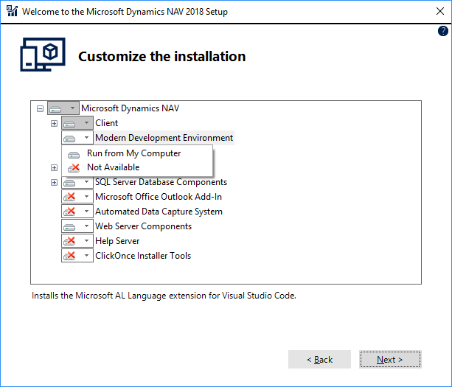Click install-state icon for Microsoft Office Outlook Add-In
This screenshot has width=452, height=387.
[69, 197]
